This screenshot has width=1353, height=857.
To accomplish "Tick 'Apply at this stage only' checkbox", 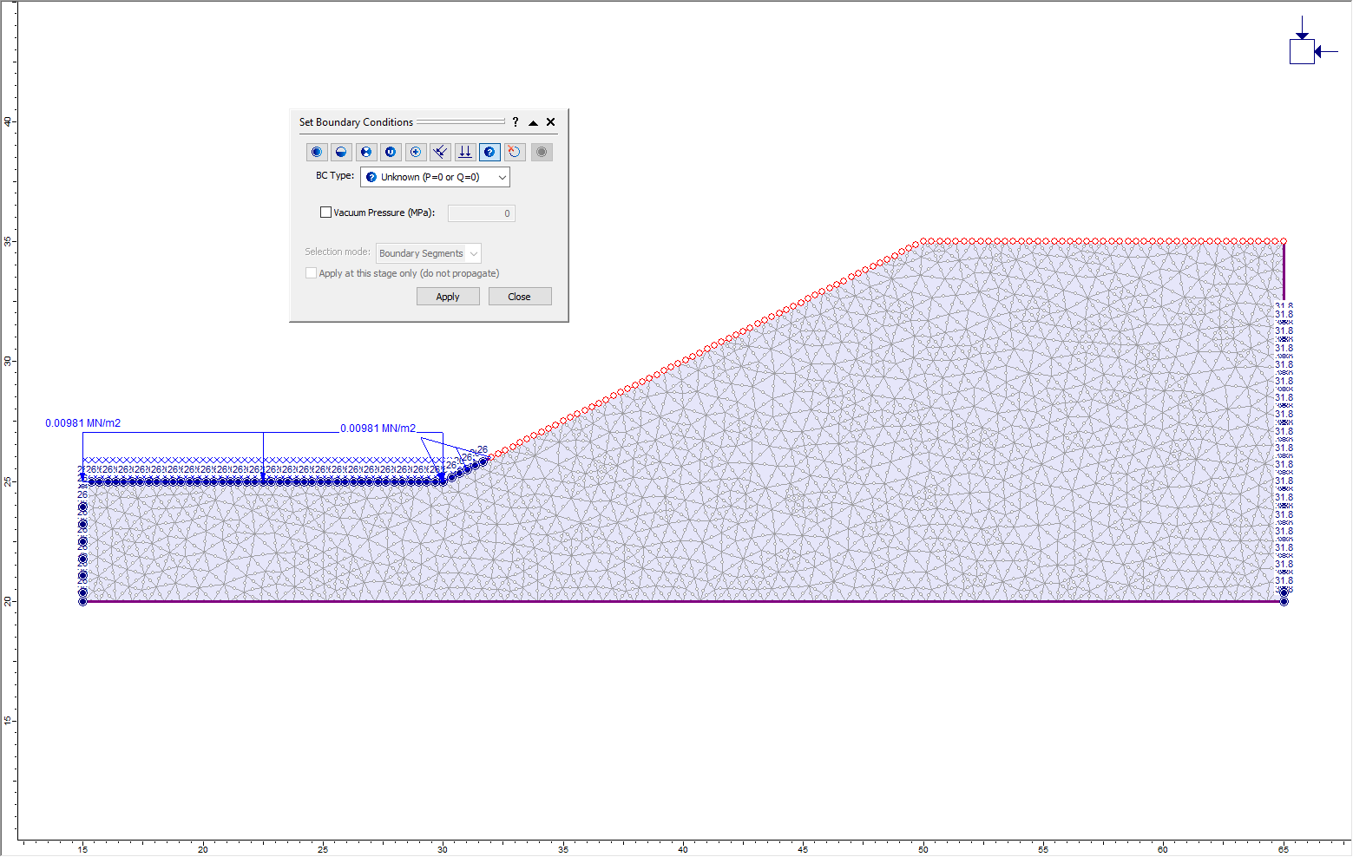I will coord(312,273).
